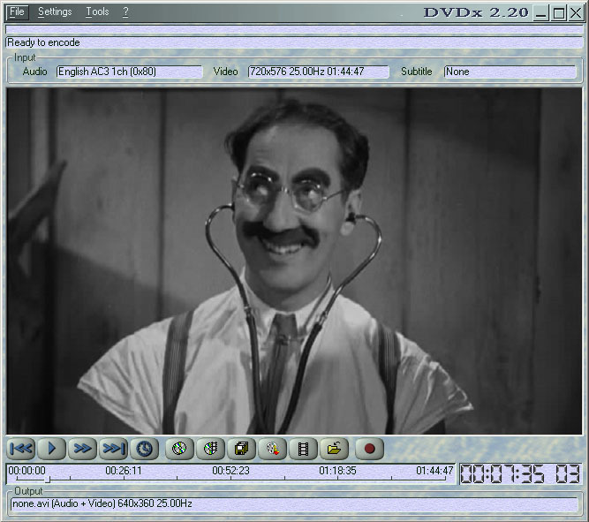Image resolution: width=589 pixels, height=522 pixels.
Task: Skip to the end of the movie
Action: (x=113, y=448)
